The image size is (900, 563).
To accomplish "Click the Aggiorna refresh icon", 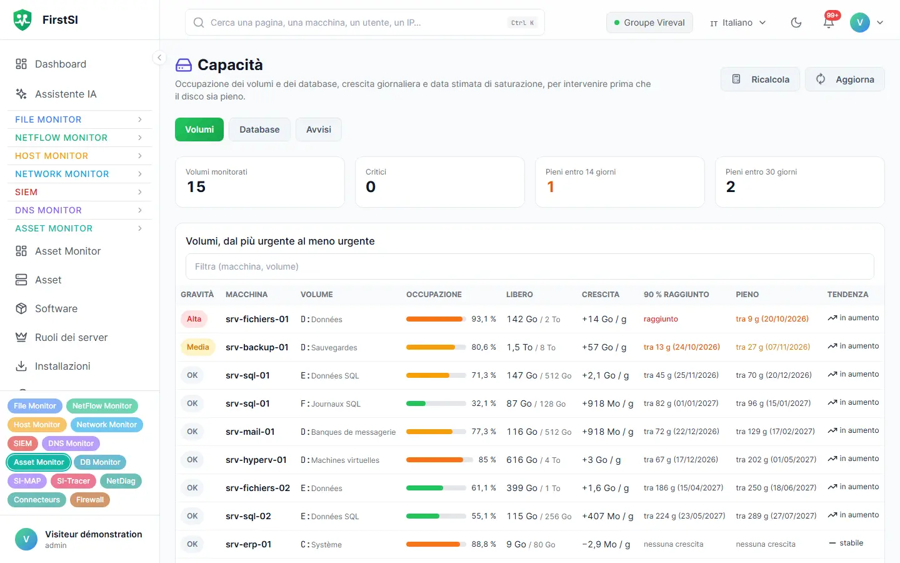I will click(821, 79).
